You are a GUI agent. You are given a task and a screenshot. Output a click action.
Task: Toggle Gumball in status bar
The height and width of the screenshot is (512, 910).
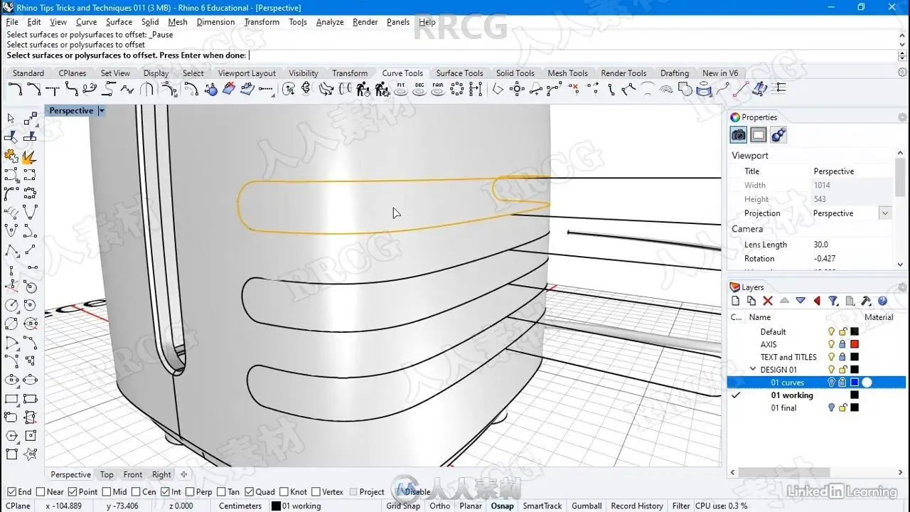587,506
